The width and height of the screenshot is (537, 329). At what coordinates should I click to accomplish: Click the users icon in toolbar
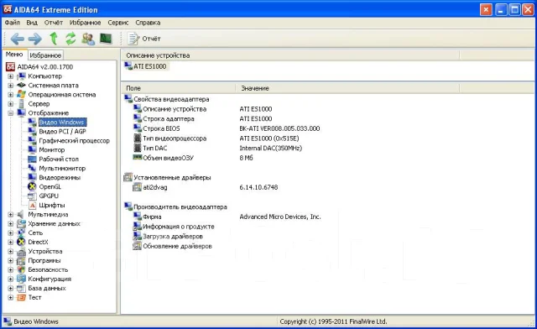(x=88, y=39)
